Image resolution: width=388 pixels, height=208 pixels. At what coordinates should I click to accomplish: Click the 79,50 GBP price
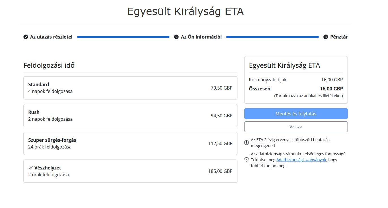pyautogui.click(x=222, y=88)
